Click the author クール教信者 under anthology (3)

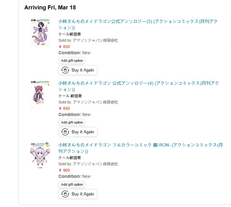pos(70,34)
